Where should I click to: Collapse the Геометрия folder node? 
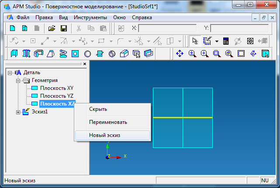[18, 80]
